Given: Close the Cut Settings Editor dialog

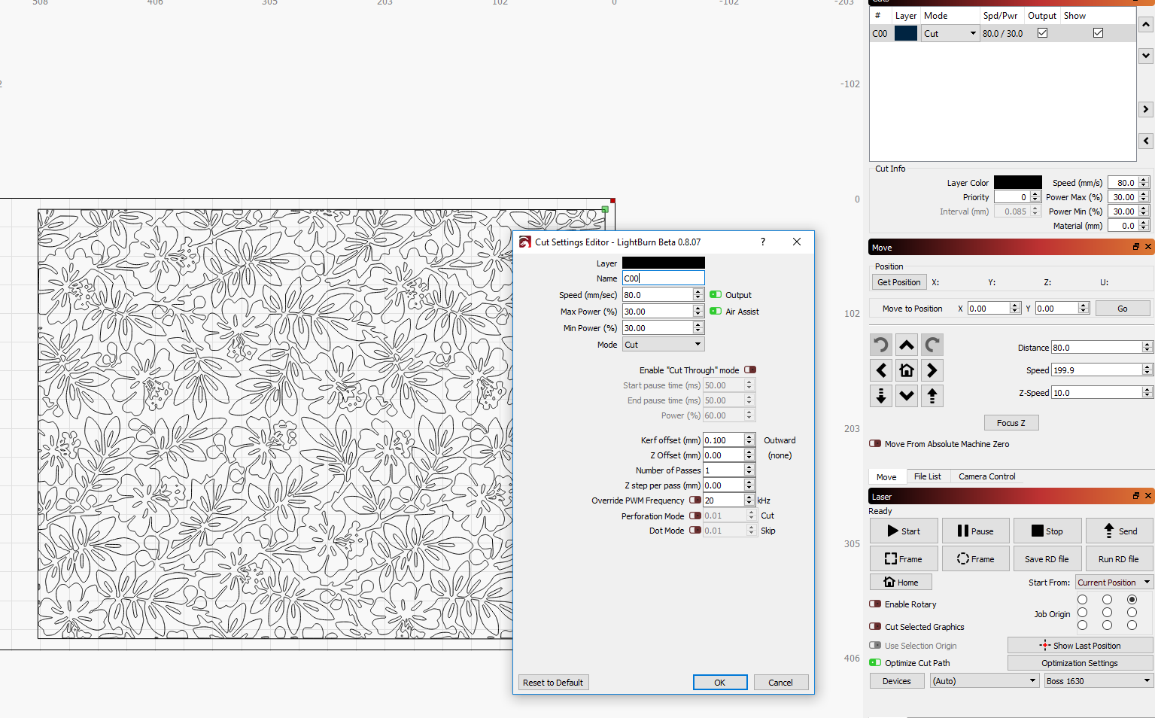Looking at the screenshot, I should click(797, 242).
